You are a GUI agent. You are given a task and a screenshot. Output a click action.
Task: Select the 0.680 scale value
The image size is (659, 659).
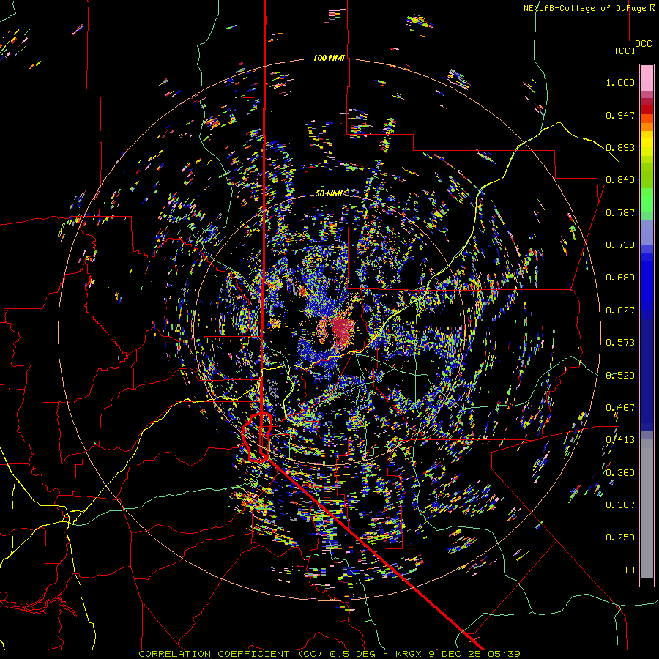[620, 278]
